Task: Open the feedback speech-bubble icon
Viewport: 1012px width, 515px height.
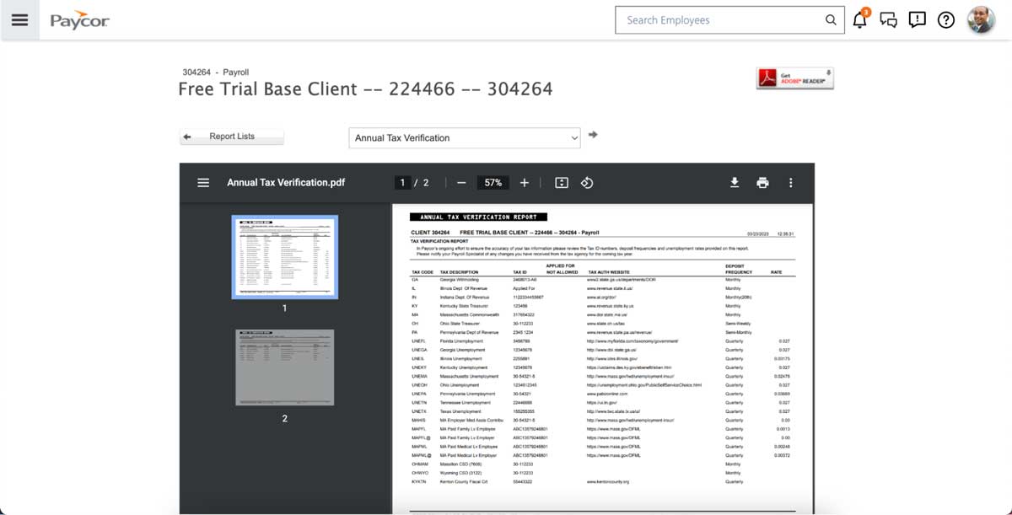Action: pyautogui.click(x=917, y=19)
